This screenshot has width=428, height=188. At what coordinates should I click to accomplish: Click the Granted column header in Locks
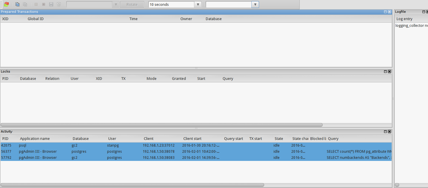coord(179,79)
